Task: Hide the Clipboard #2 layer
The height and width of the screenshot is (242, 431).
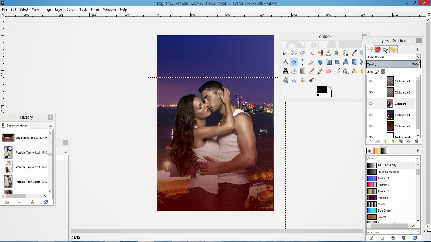Action: (371, 92)
